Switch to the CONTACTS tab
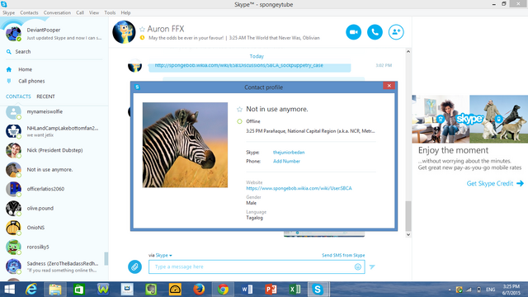This screenshot has height=297, width=528. pyautogui.click(x=18, y=97)
